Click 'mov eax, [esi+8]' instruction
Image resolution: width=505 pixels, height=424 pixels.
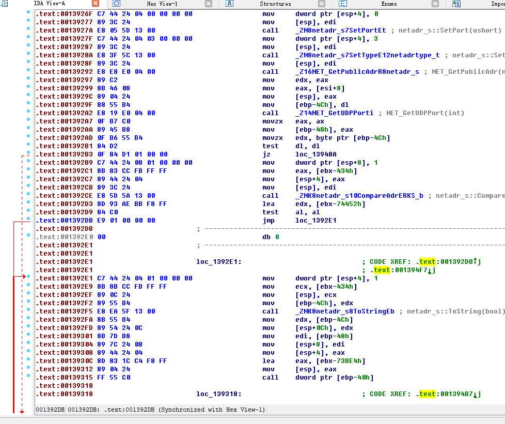pos(304,88)
